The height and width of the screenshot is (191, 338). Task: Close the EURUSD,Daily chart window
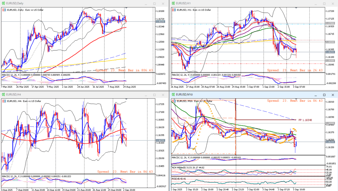click(163, 4)
